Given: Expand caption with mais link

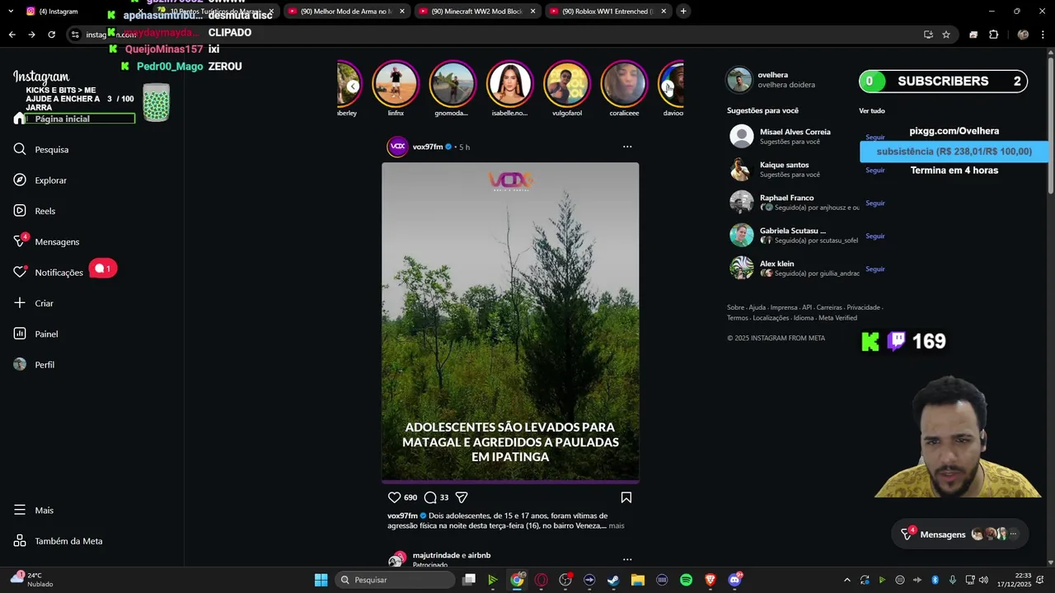Looking at the screenshot, I should (x=617, y=525).
